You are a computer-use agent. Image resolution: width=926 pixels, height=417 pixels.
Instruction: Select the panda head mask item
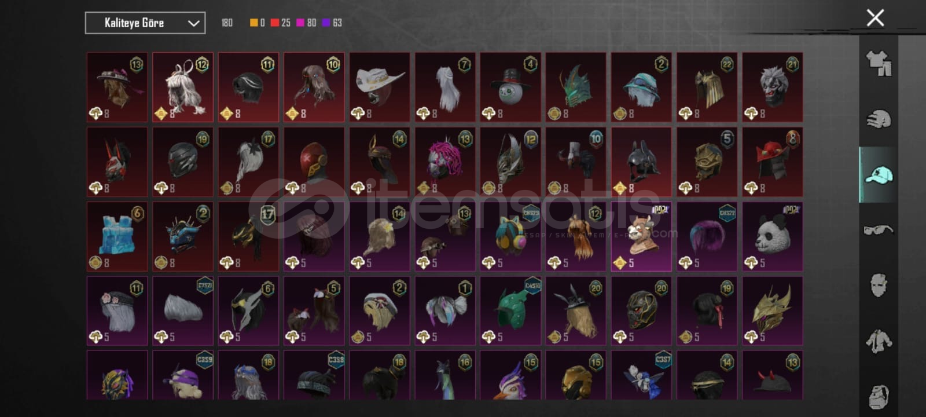pos(772,236)
